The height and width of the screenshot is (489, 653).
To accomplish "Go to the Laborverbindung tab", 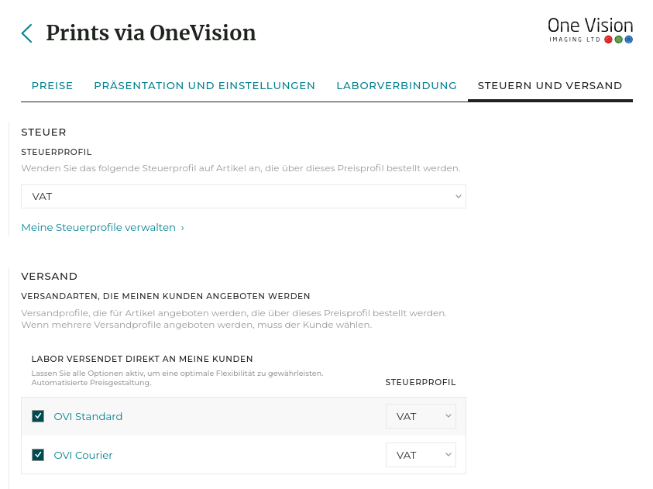I will (x=397, y=85).
